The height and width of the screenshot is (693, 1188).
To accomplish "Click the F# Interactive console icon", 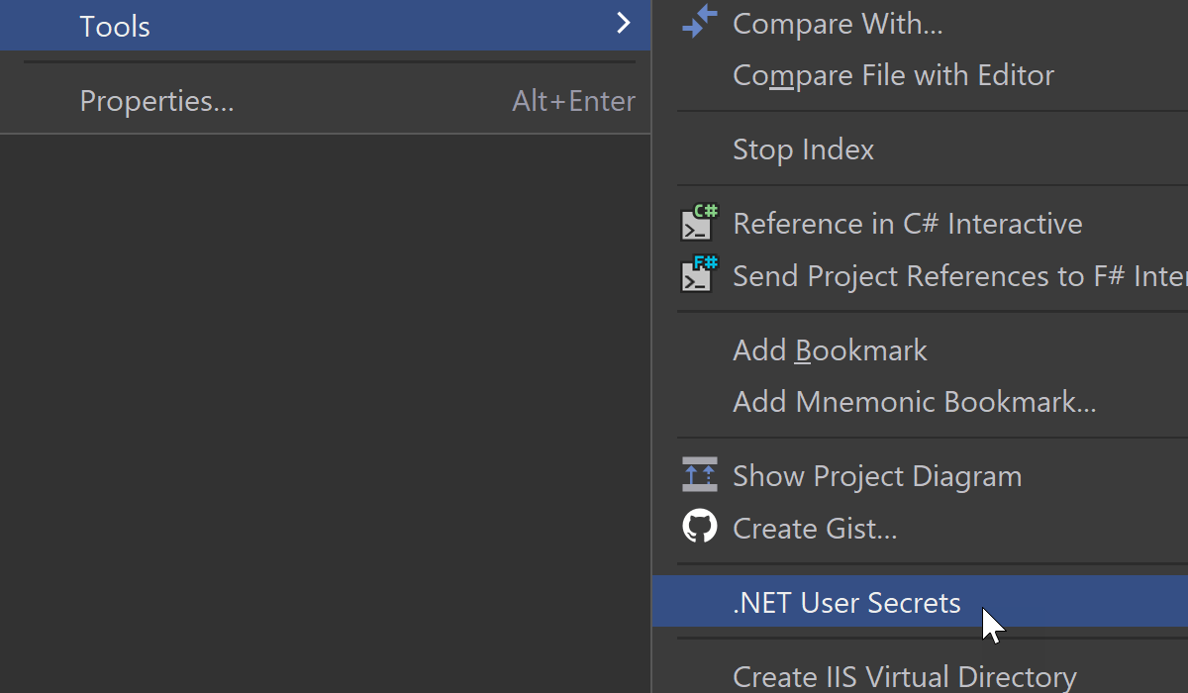I will [x=700, y=274].
